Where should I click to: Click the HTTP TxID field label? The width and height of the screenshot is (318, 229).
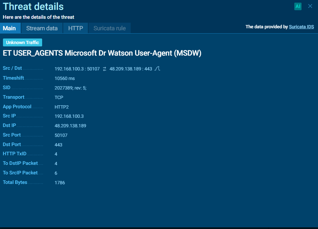14,154
